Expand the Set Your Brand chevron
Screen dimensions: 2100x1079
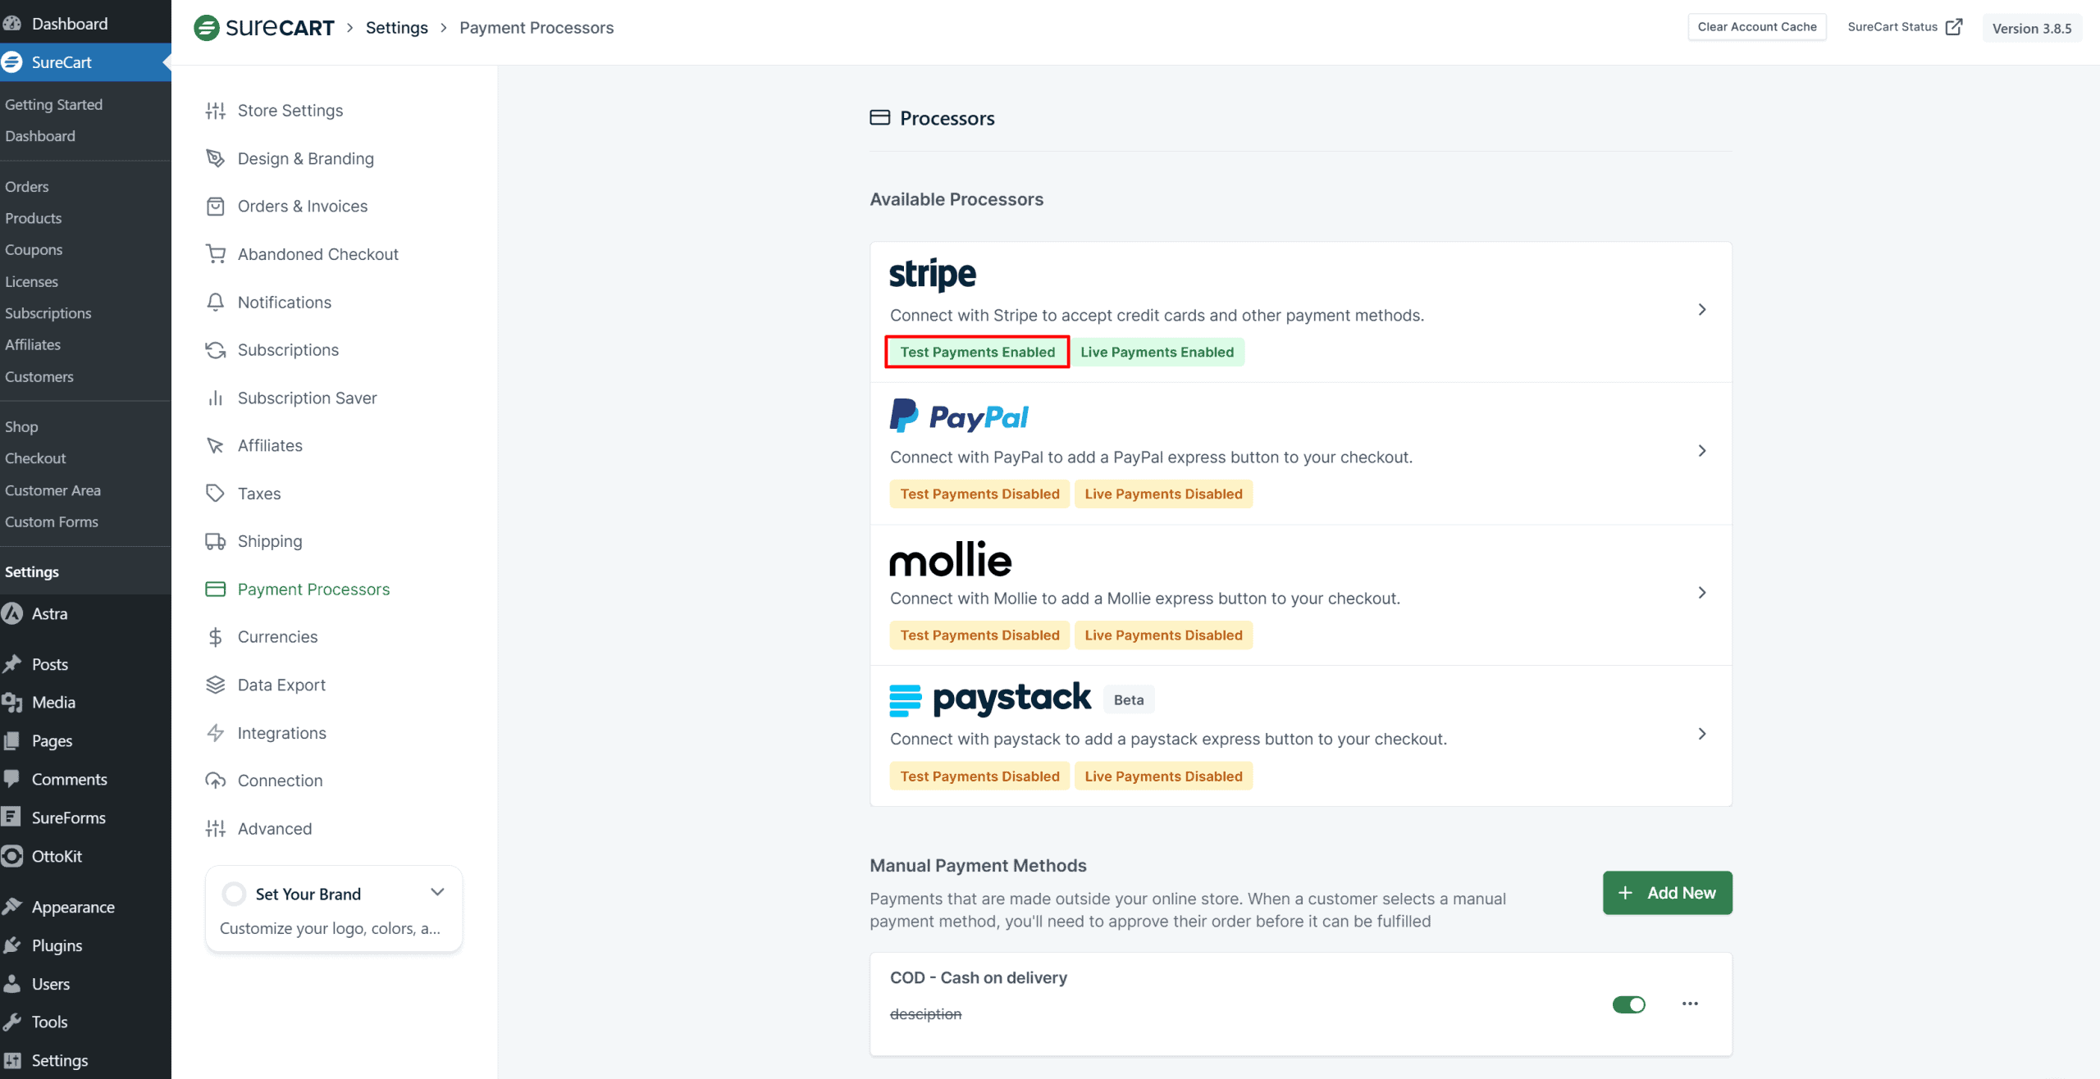437,892
